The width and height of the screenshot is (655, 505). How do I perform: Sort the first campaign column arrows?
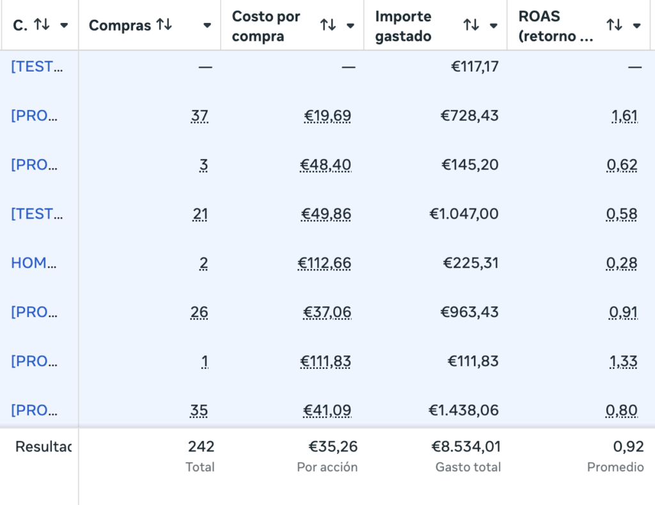coord(42,25)
